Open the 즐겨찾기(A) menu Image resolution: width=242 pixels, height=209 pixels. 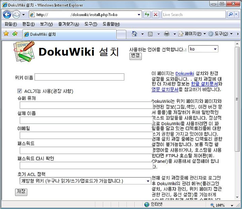tap(69, 24)
